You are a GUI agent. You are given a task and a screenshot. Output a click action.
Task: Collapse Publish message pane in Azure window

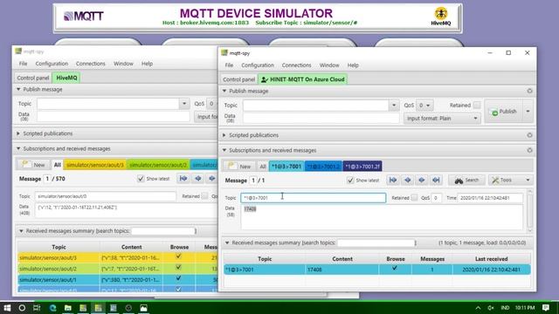point(224,91)
